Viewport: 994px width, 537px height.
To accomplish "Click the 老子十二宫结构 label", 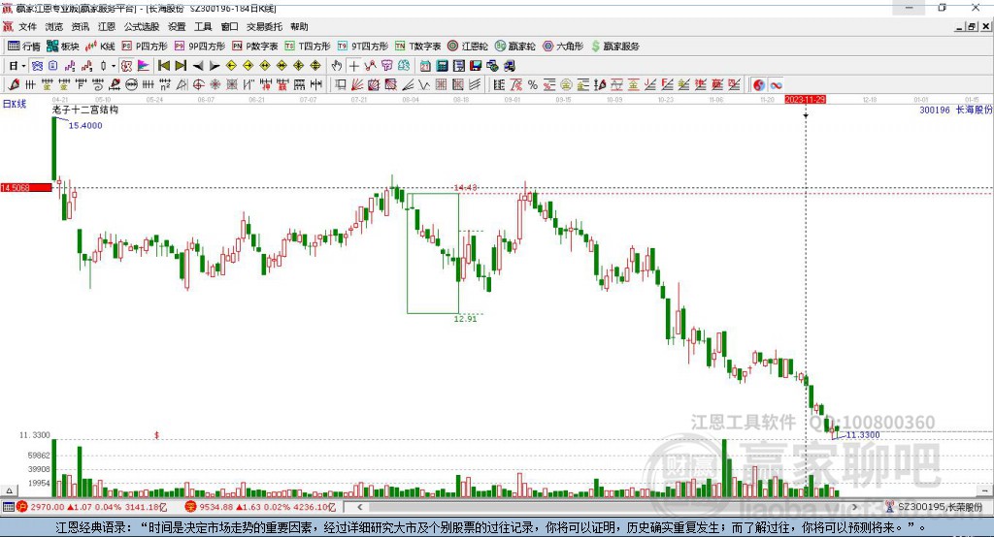I will pyautogui.click(x=85, y=110).
